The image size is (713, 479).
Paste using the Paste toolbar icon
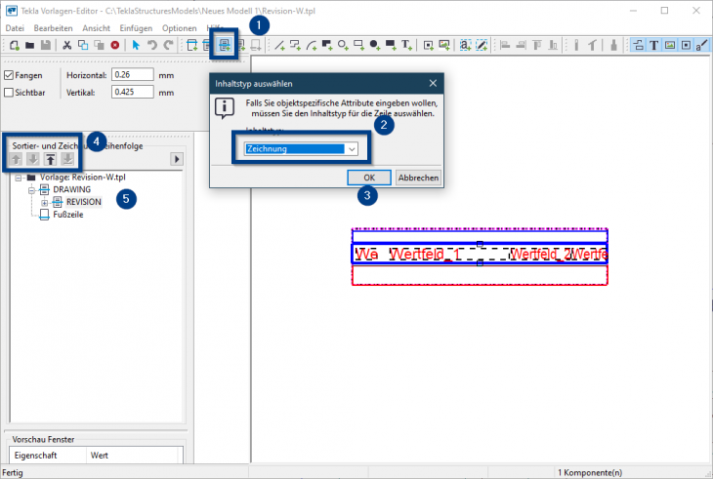99,45
